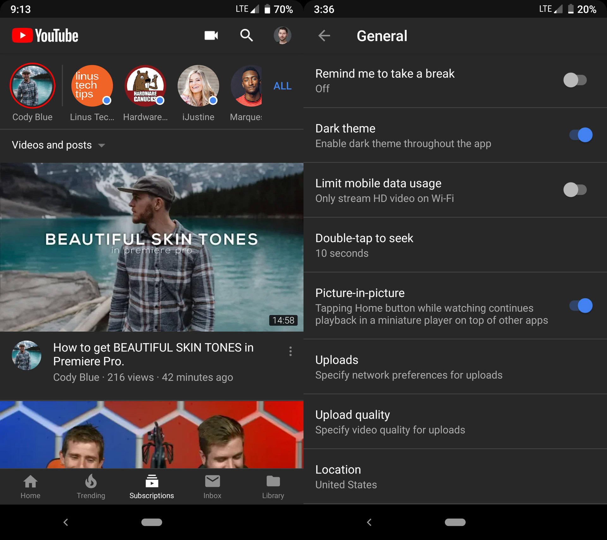The width and height of the screenshot is (607, 540).
Task: Expand Videos and posts filter dropdown
Action: pyautogui.click(x=58, y=145)
